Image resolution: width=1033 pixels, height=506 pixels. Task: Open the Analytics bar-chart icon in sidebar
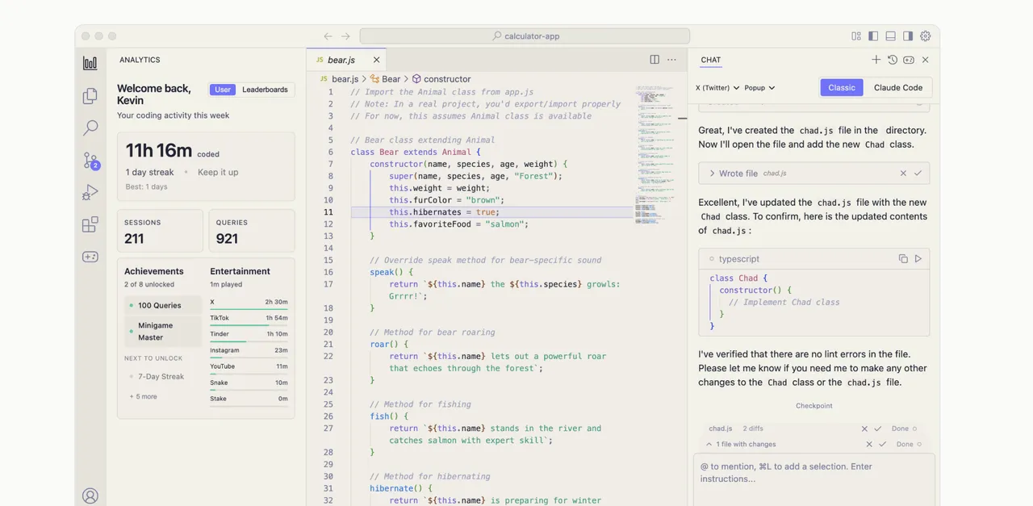[x=90, y=63]
